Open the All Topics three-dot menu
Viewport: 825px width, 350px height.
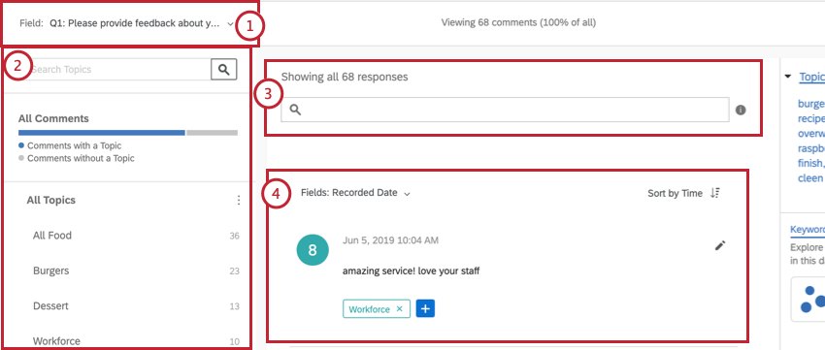pos(239,201)
